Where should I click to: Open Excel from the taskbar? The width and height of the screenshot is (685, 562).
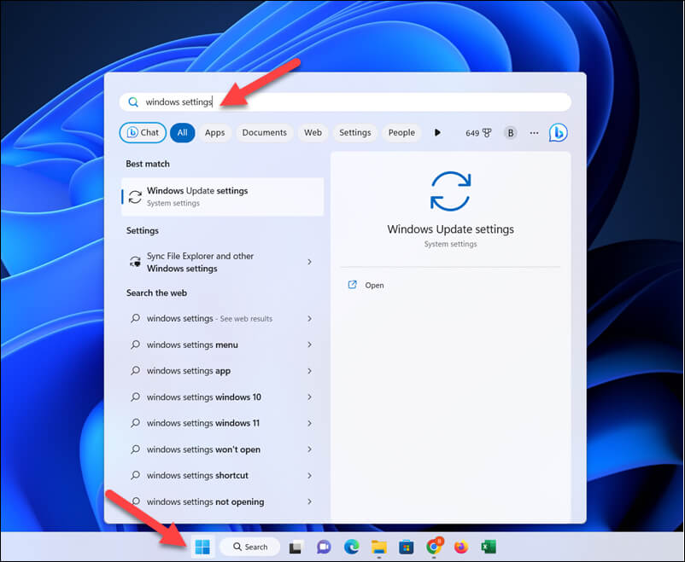tap(488, 547)
